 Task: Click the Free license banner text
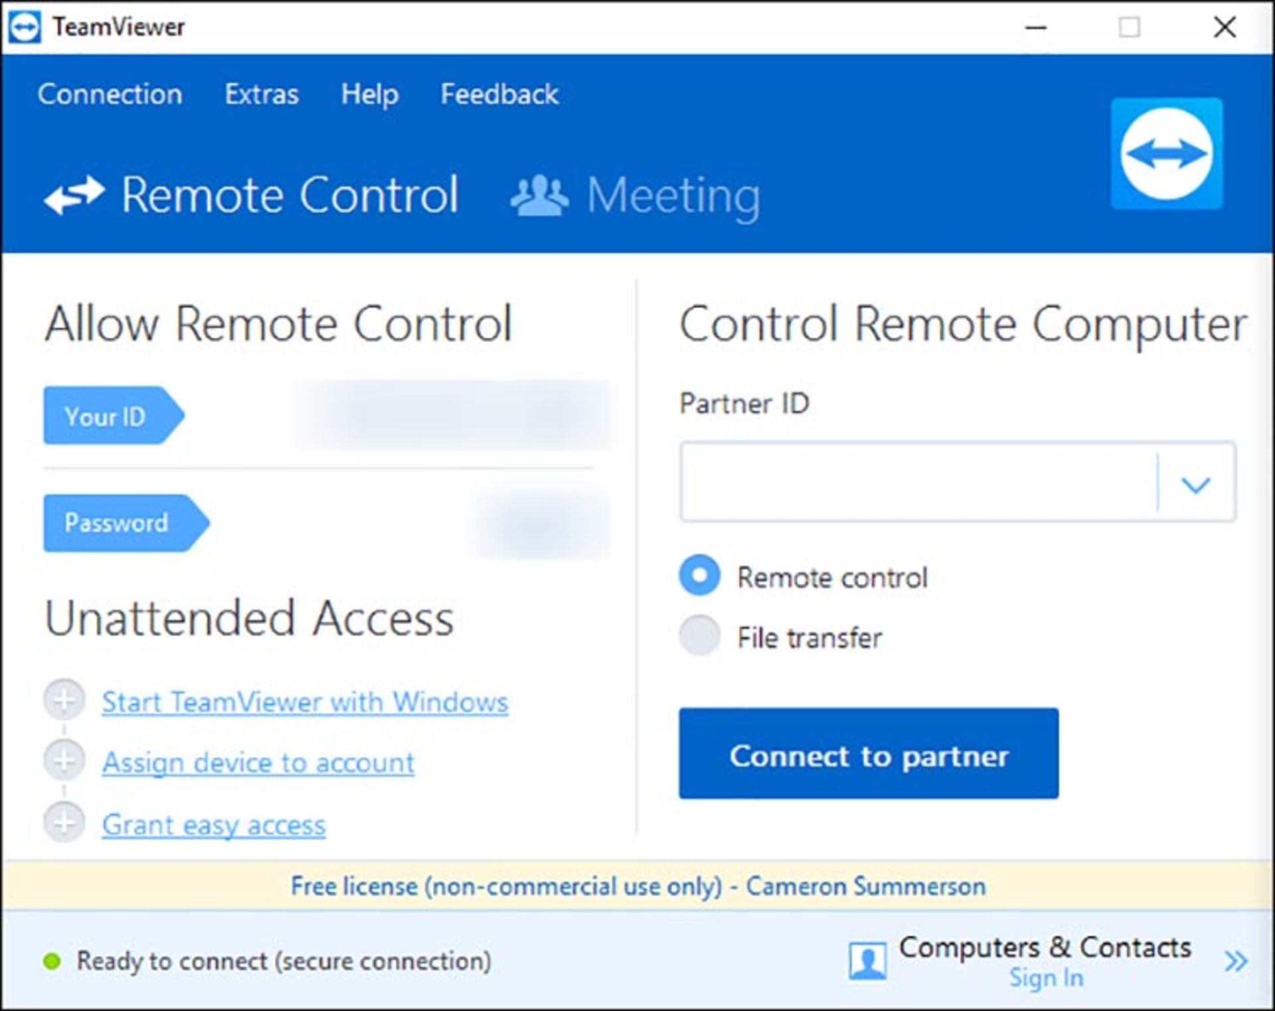point(637,886)
